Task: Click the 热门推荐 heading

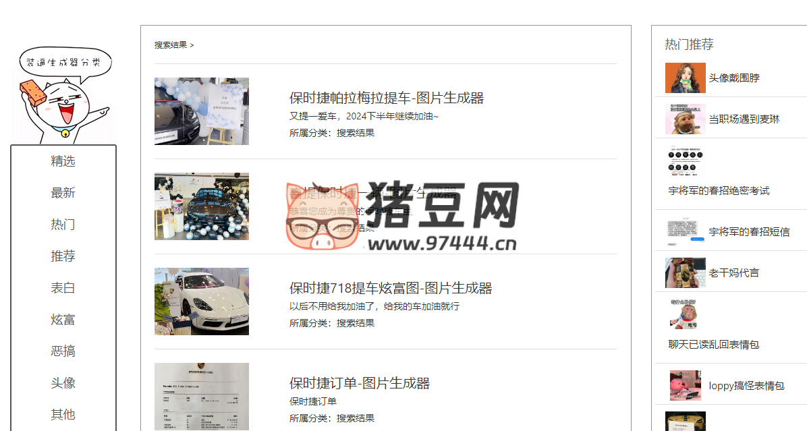Action: coord(689,45)
